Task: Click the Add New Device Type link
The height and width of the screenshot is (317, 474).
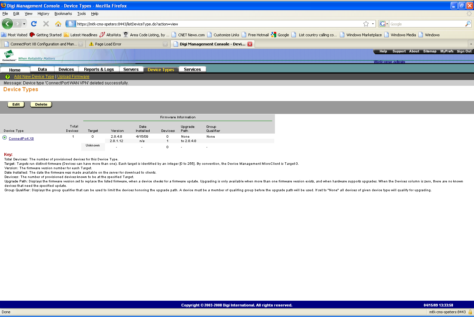Action: coord(34,77)
